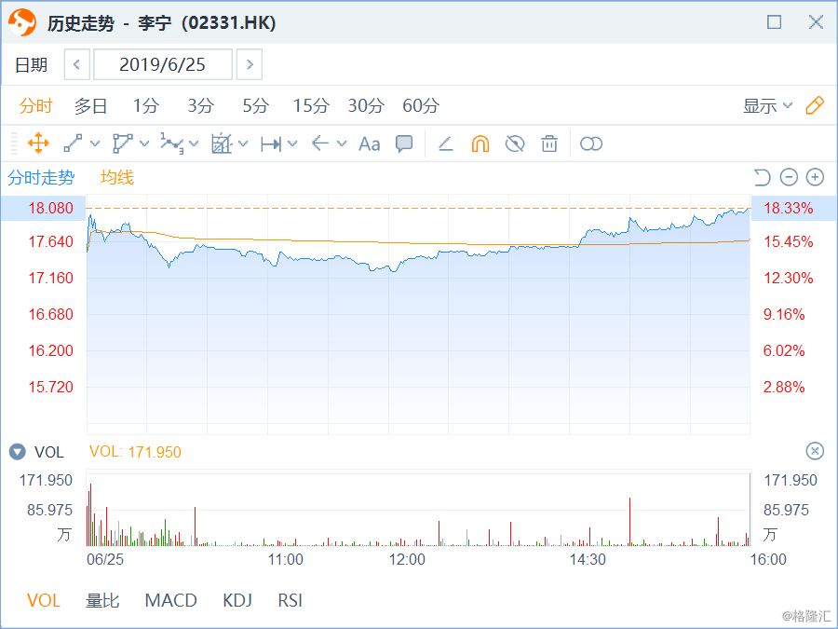Click the 分时走势 legend label

41,177
